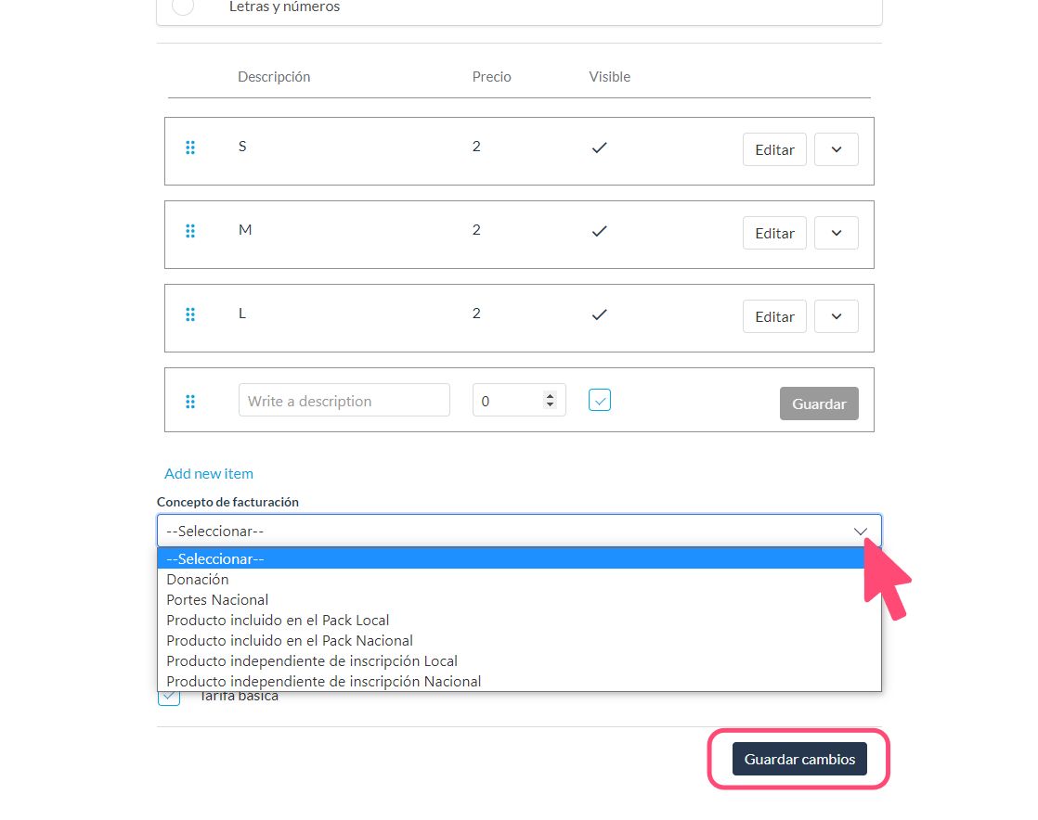Select Portes Nacional option
The height and width of the screenshot is (820, 1038).
click(217, 600)
